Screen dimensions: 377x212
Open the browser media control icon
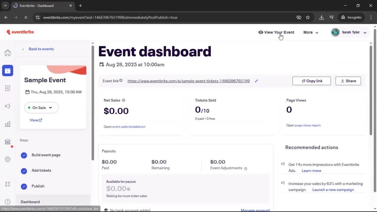332,17
